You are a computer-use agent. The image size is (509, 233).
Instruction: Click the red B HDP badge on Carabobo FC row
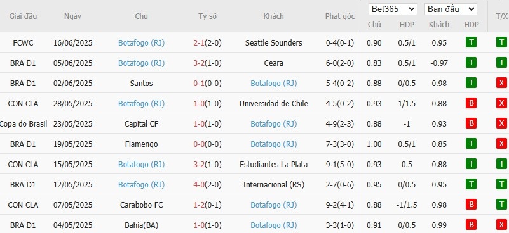click(471, 205)
